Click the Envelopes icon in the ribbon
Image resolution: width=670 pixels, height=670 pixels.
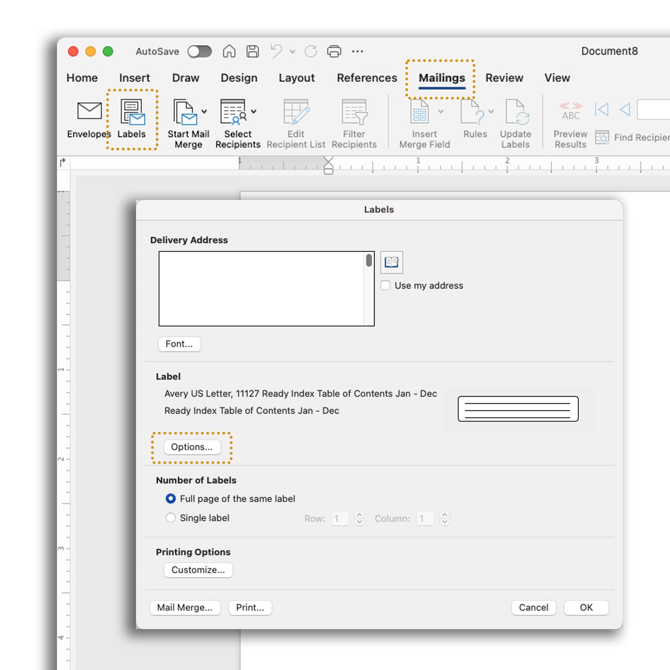coord(89,111)
